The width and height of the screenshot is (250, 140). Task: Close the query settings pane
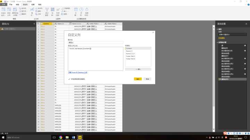(247, 24)
